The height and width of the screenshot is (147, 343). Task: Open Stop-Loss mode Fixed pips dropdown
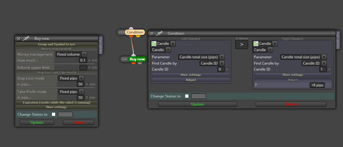tap(71, 78)
